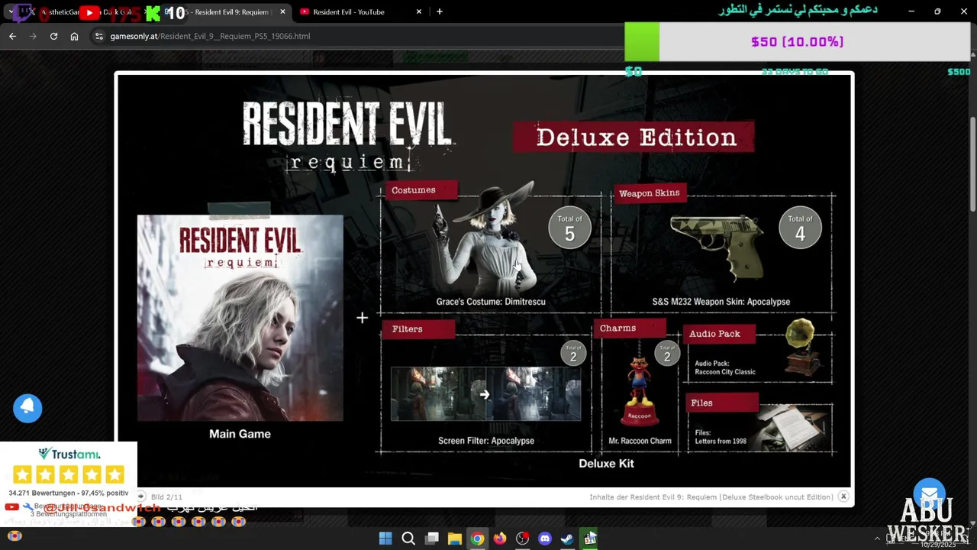Click the "Inhalte der Resident Evil 9" caption

(x=711, y=497)
